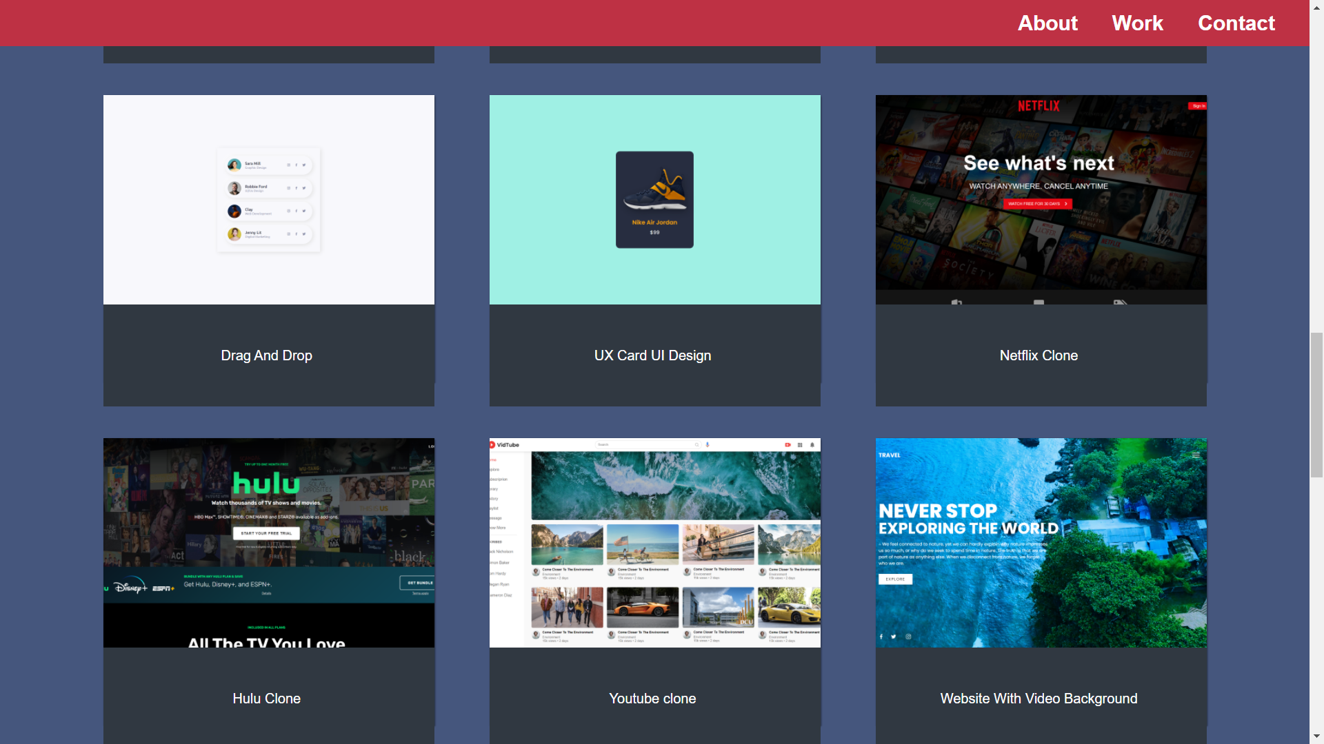Click the Nike Air Jordan shoe card
This screenshot has height=744, width=1324.
pos(654,200)
